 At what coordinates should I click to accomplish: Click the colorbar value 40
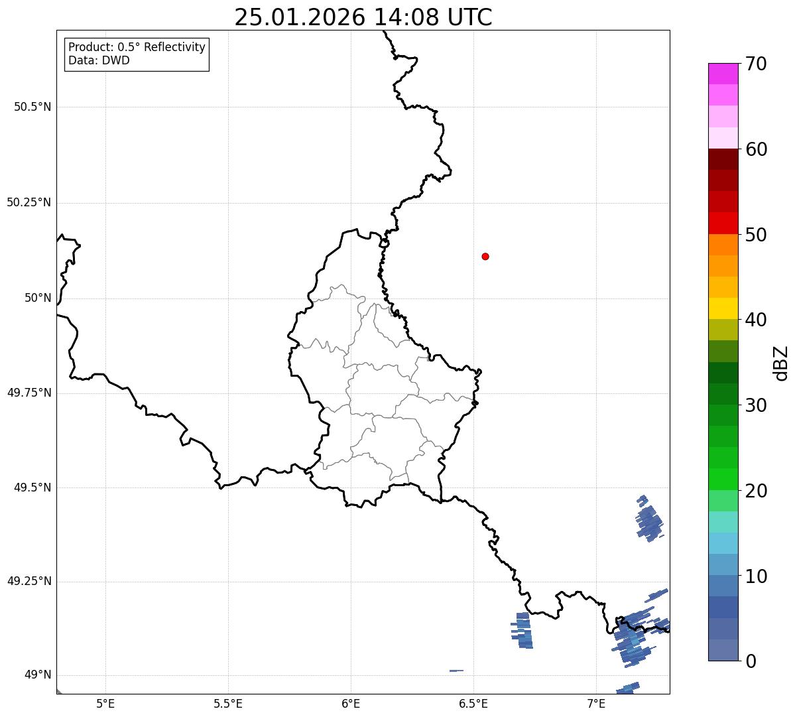756,320
